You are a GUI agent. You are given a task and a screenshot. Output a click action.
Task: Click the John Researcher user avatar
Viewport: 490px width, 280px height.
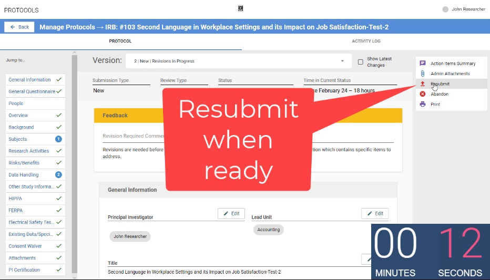(x=446, y=9)
